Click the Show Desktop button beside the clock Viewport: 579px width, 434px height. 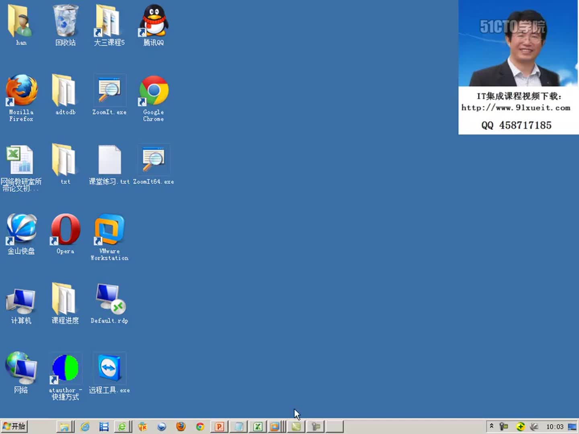572,427
